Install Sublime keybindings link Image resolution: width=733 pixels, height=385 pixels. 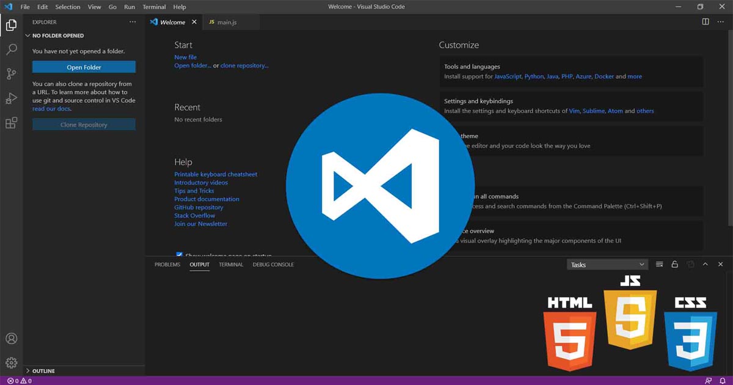point(594,111)
